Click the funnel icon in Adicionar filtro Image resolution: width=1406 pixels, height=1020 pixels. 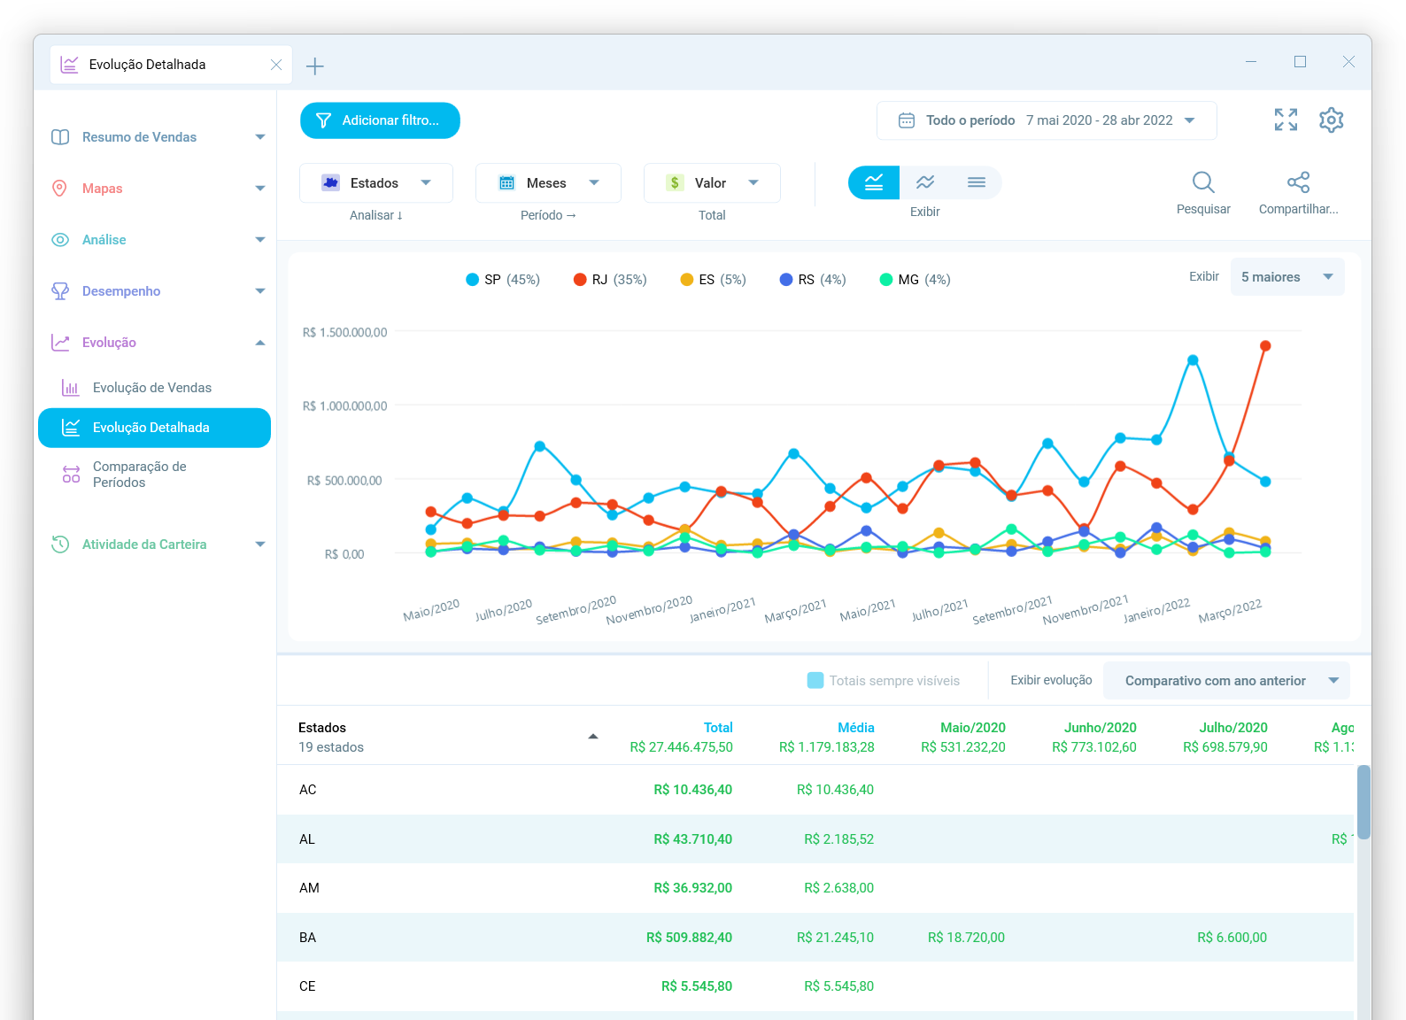click(324, 120)
